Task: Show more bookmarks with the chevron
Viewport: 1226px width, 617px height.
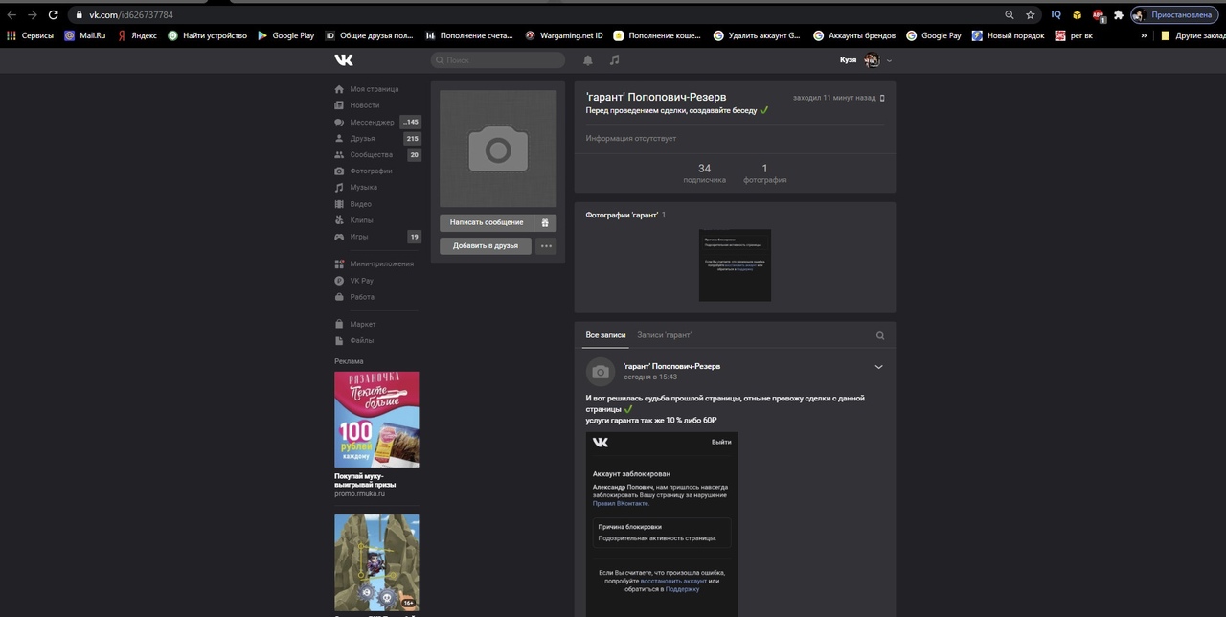Action: 1144,35
